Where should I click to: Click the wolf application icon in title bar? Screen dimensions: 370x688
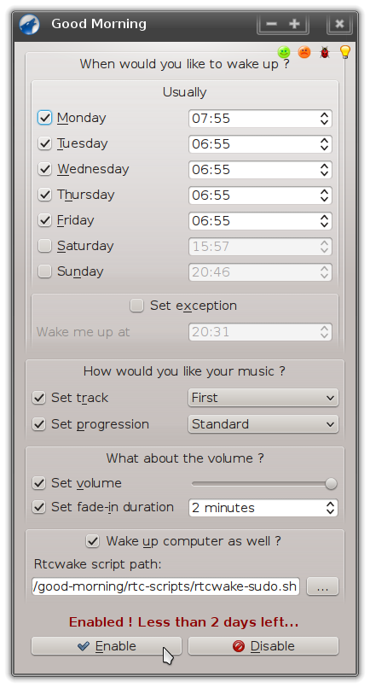[29, 24]
